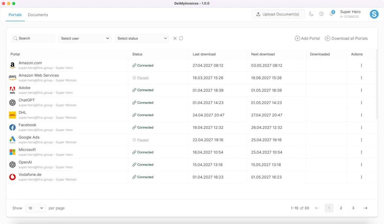The height and width of the screenshot is (224, 384).
Task: Open actions menu for Microsoft
Action: 361,152
